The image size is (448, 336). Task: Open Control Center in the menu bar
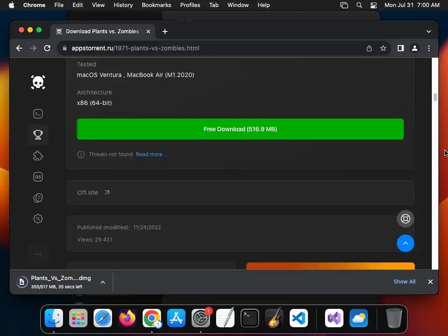coord(374,5)
